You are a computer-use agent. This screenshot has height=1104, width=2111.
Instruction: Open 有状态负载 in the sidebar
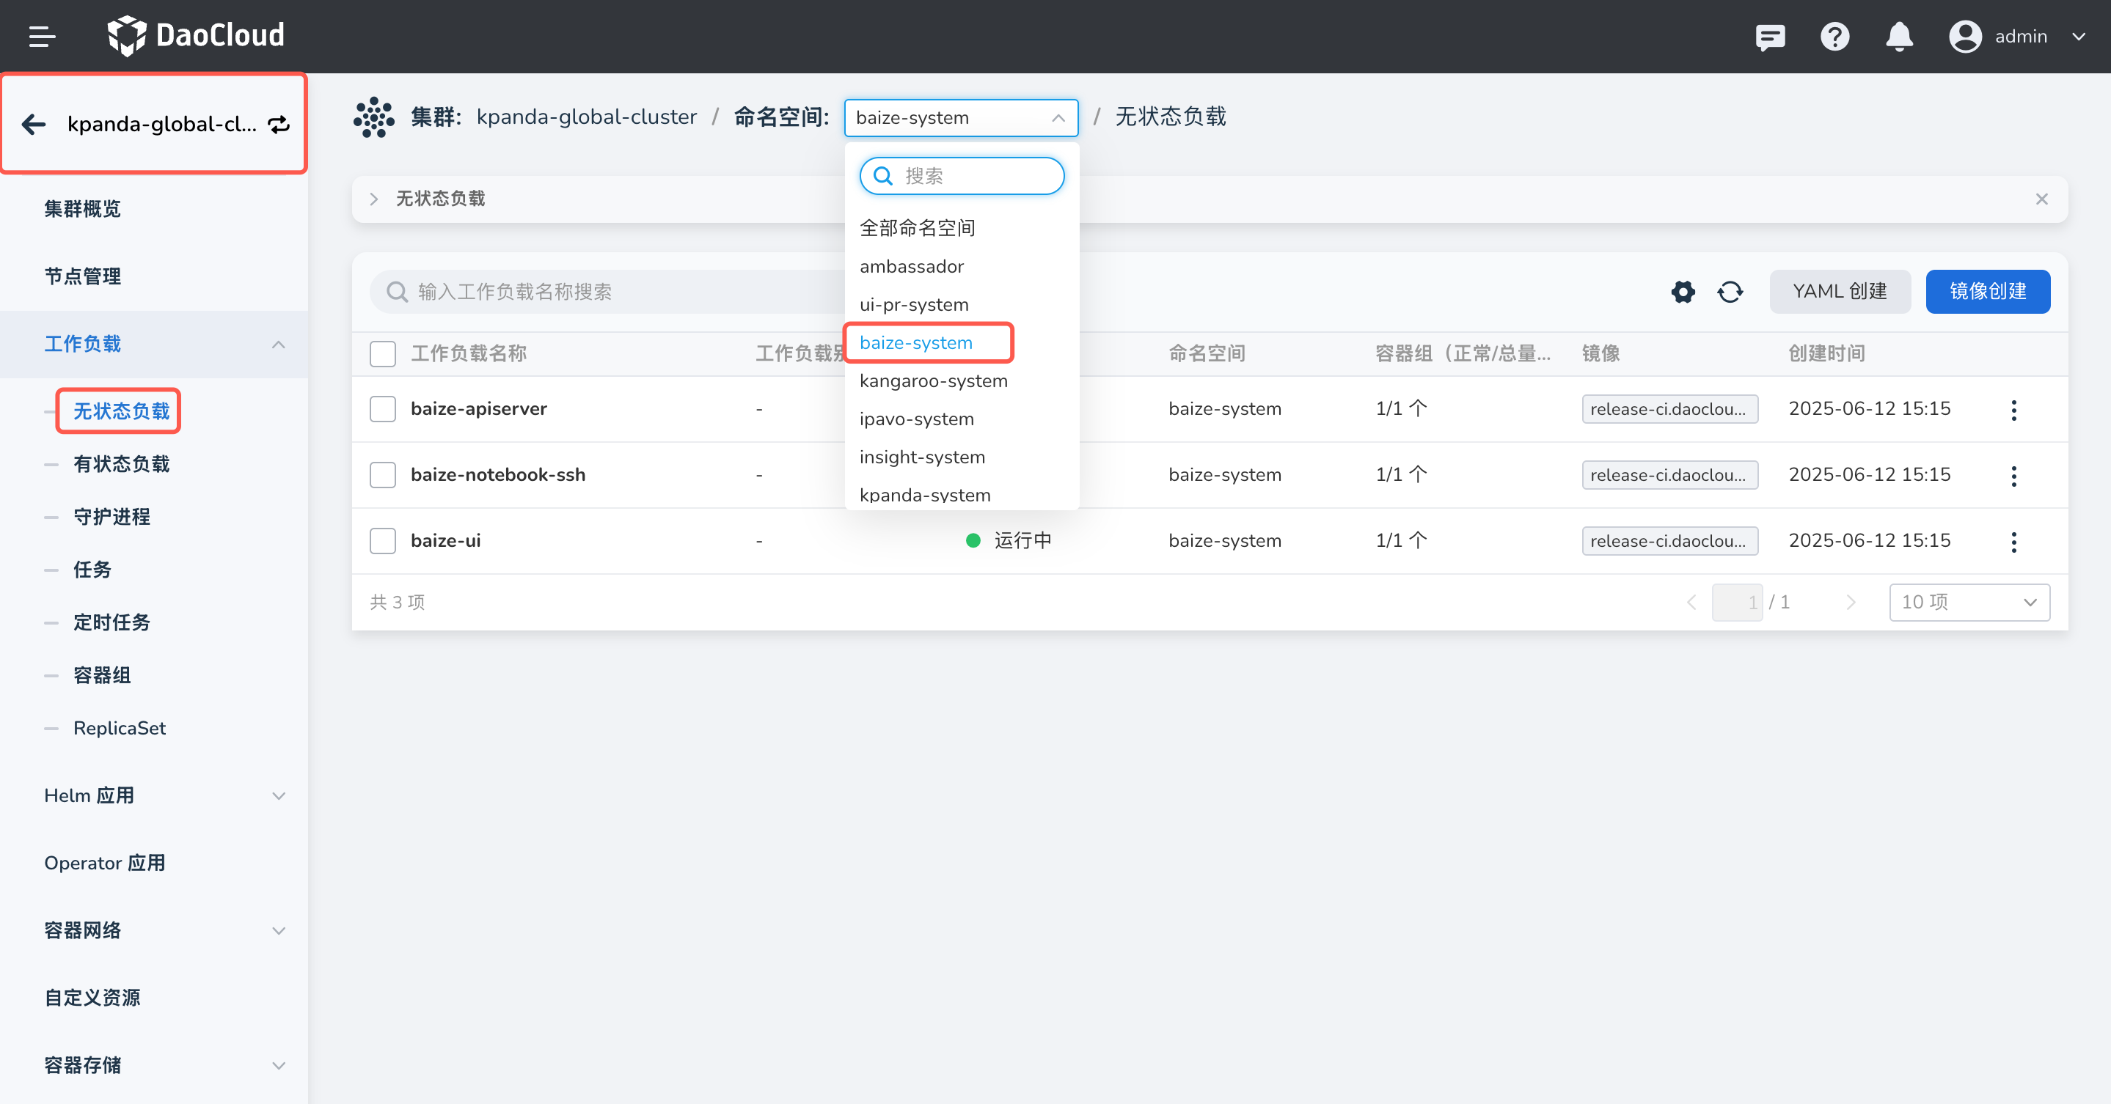pyautogui.click(x=121, y=464)
